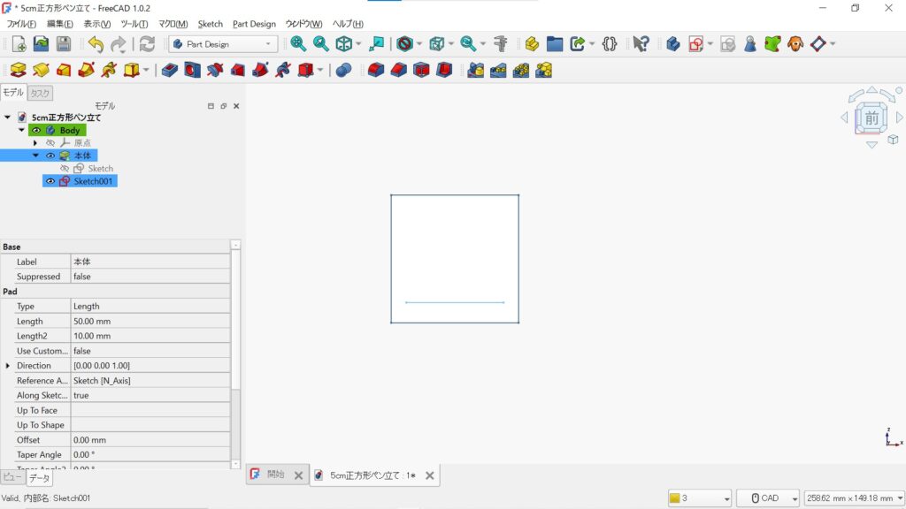Select the Pad tool in the toolbar
Image resolution: width=906 pixels, height=509 pixels.
tap(18, 69)
